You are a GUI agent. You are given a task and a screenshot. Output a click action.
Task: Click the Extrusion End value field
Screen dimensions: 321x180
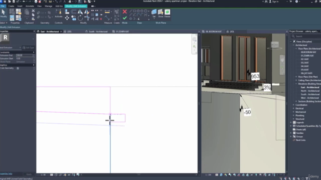pyautogui.click(x=25, y=55)
